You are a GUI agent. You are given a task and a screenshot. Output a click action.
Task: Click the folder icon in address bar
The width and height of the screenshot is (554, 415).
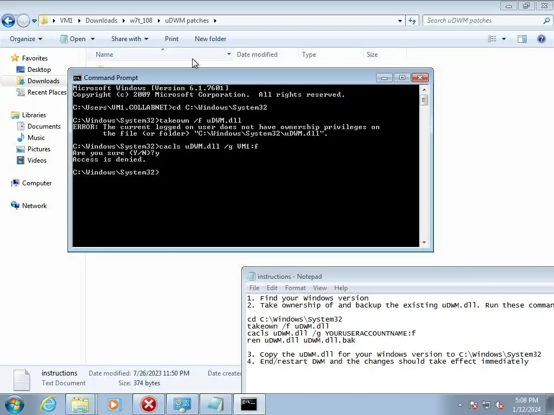coord(44,21)
